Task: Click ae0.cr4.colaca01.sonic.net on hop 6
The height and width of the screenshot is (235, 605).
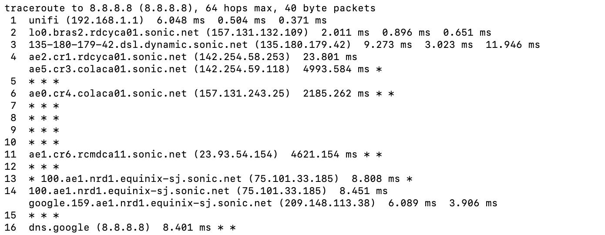Action: point(108,94)
